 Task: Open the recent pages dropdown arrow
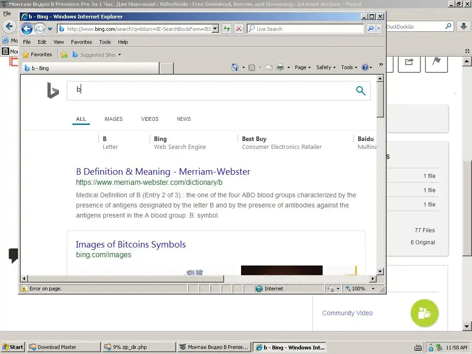(50, 29)
